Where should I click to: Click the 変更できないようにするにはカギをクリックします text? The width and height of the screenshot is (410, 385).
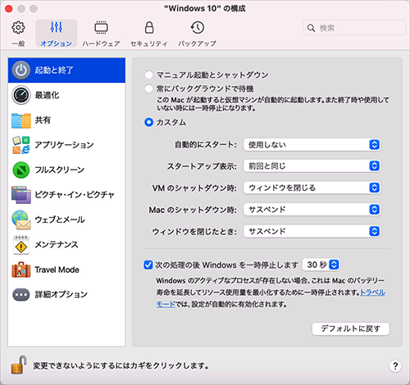click(x=121, y=365)
